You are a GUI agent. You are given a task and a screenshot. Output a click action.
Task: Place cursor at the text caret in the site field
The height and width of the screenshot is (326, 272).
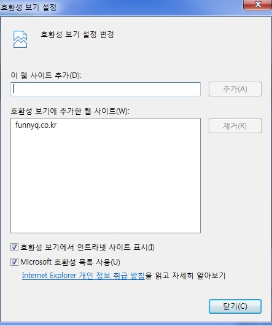click(x=14, y=89)
